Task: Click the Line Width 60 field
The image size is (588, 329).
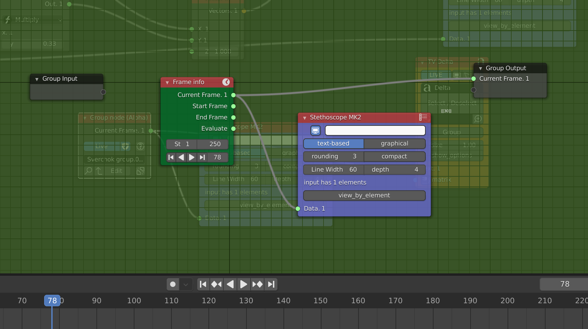Action: [333, 170]
